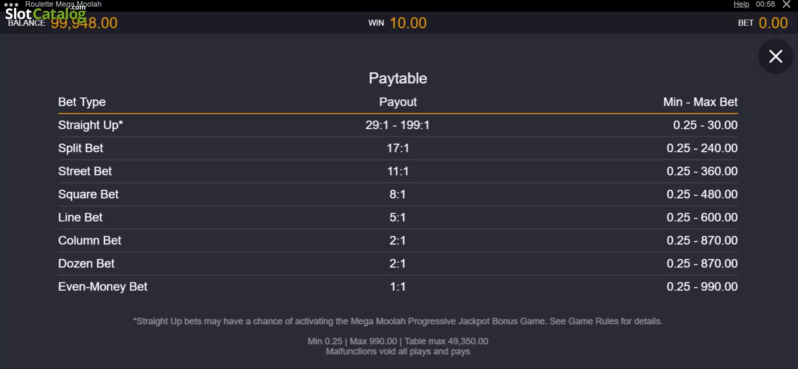Close the Paytable overlay with the X

click(x=775, y=56)
